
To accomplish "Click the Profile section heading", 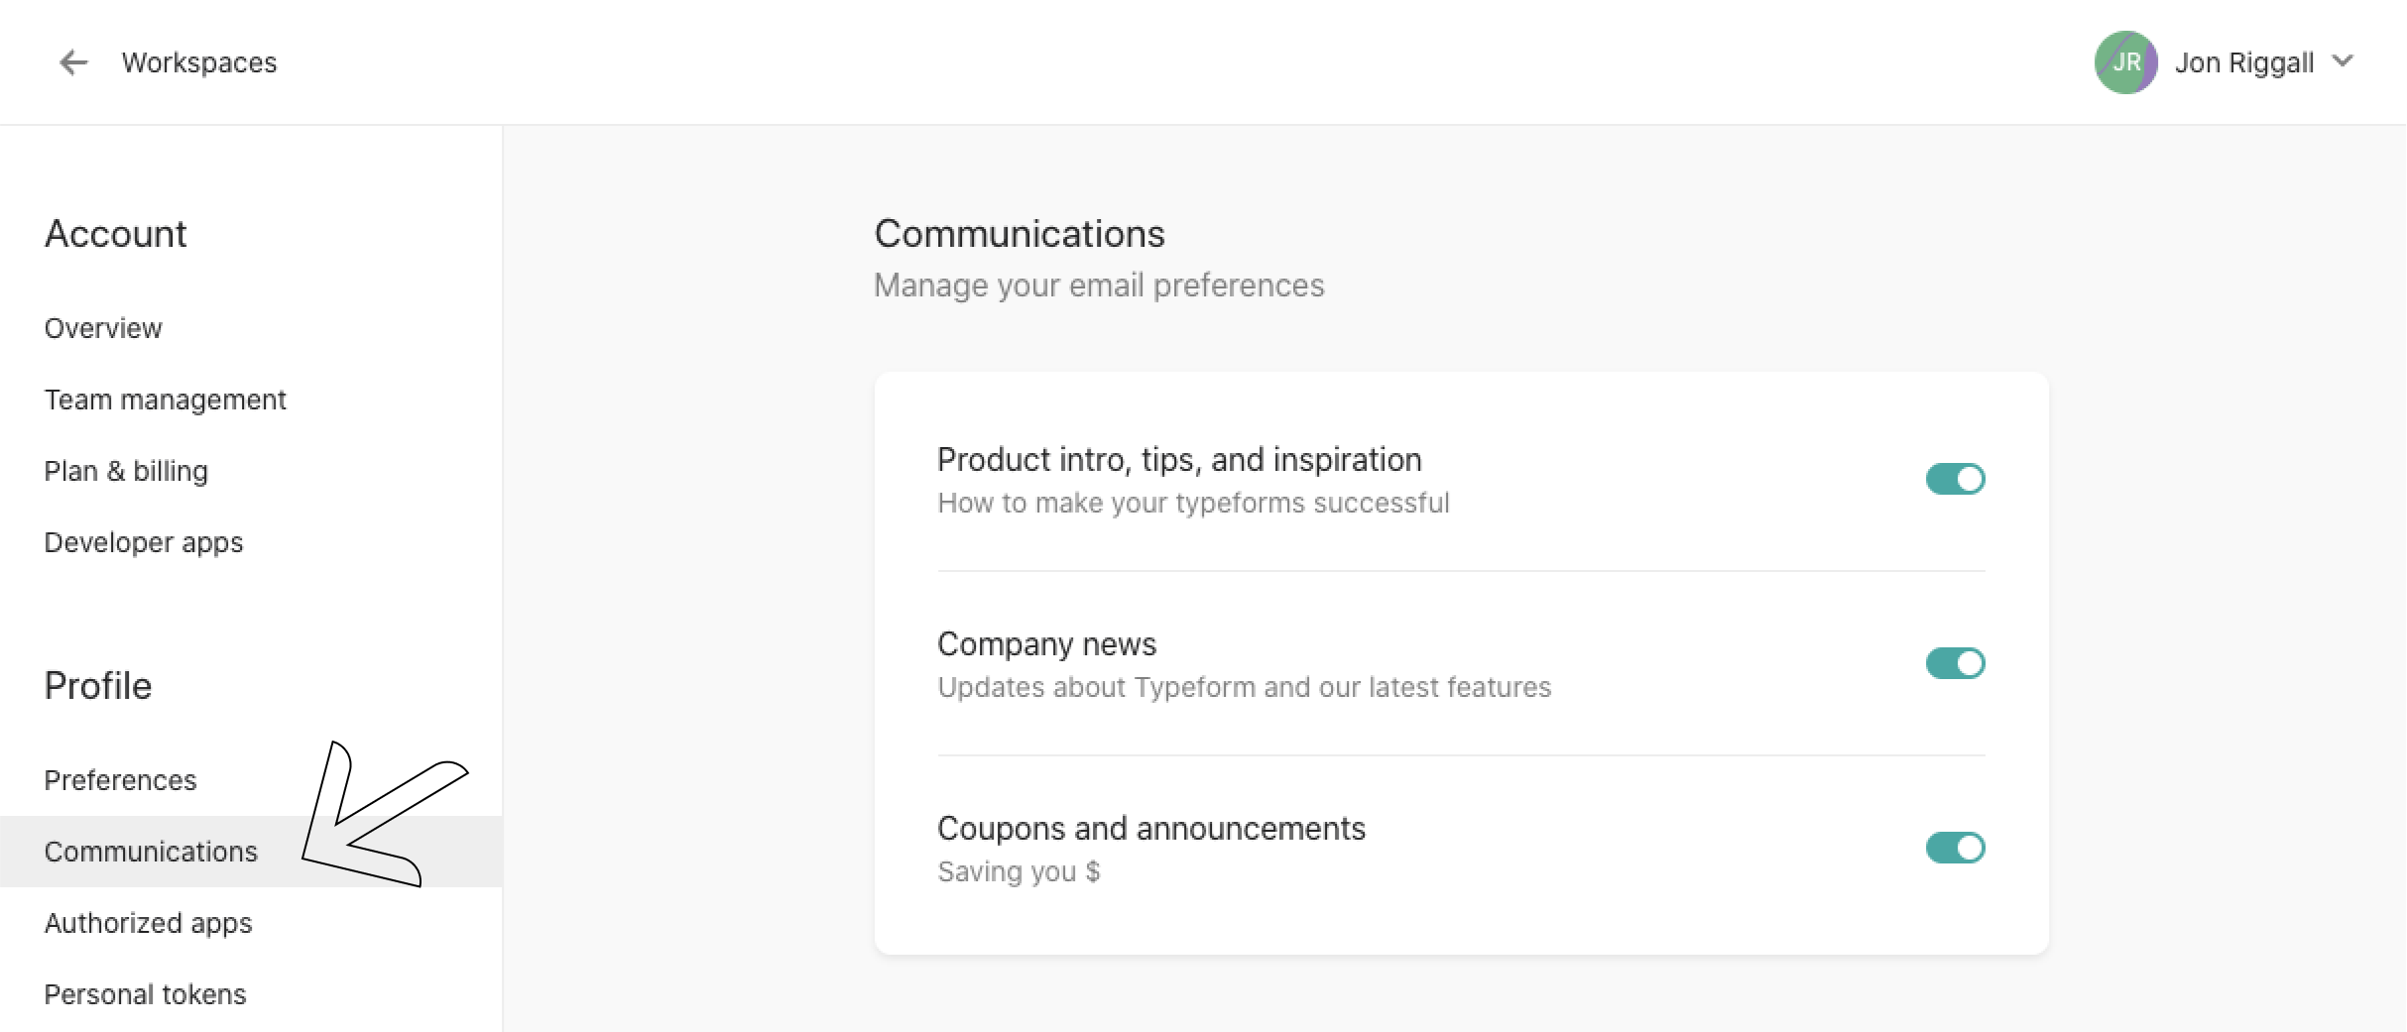I will [97, 685].
